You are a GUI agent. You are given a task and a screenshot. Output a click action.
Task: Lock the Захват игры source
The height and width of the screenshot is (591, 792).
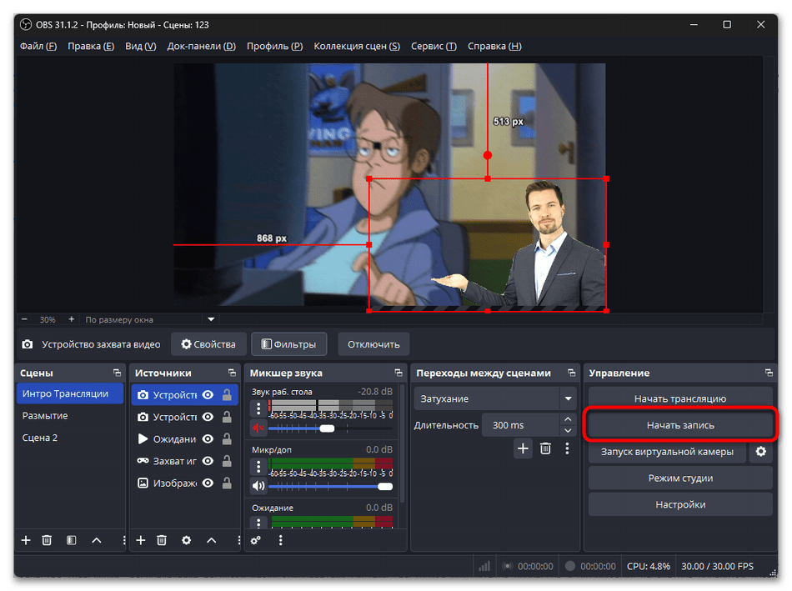click(x=228, y=461)
